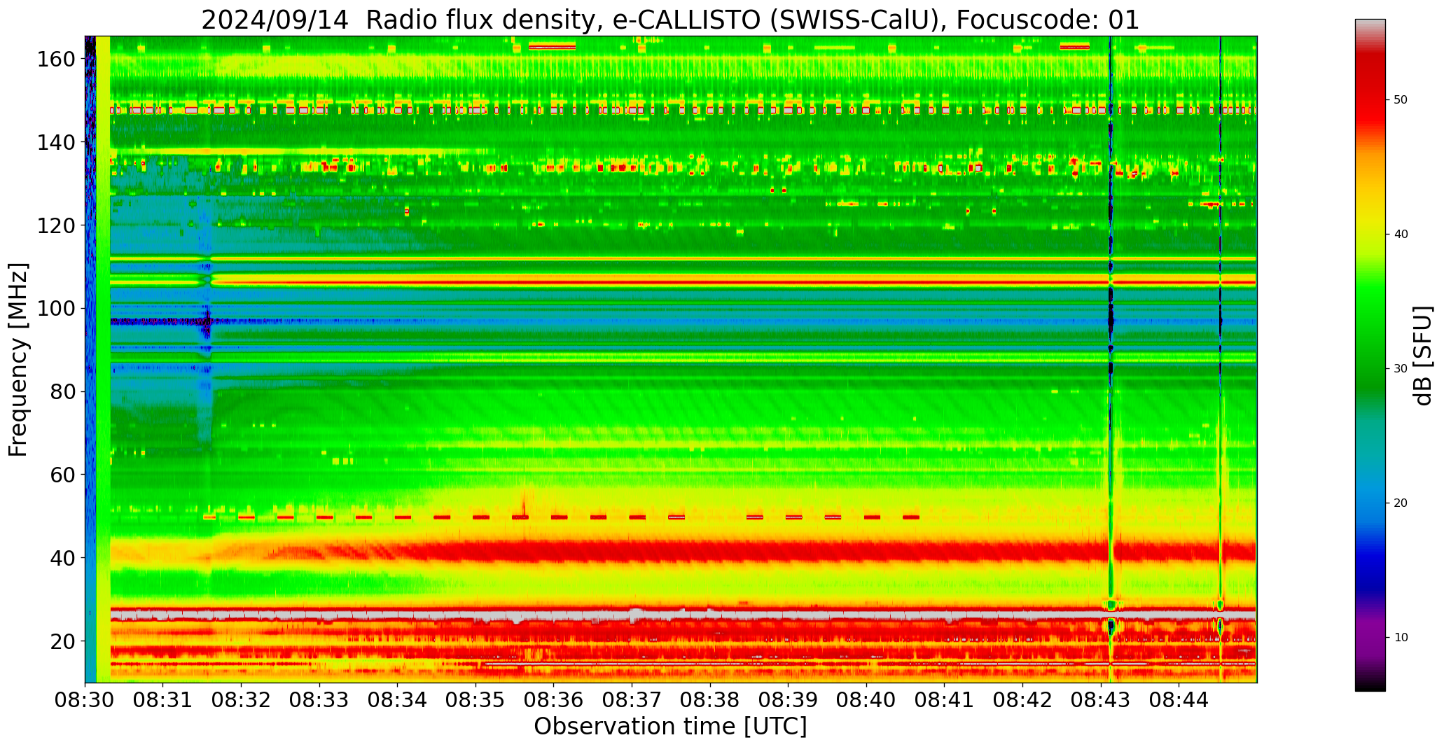The width and height of the screenshot is (1444, 747).
Task: Click the 08:40 time tick label
Action: pyautogui.click(x=866, y=699)
